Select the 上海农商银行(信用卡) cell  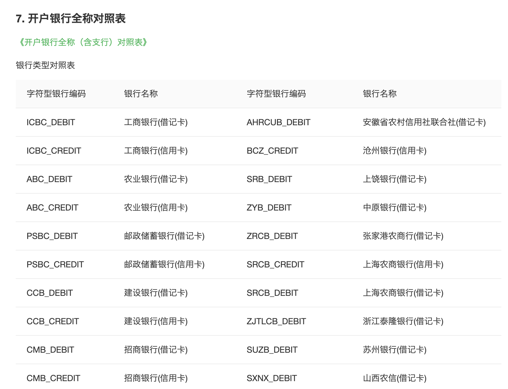403,264
